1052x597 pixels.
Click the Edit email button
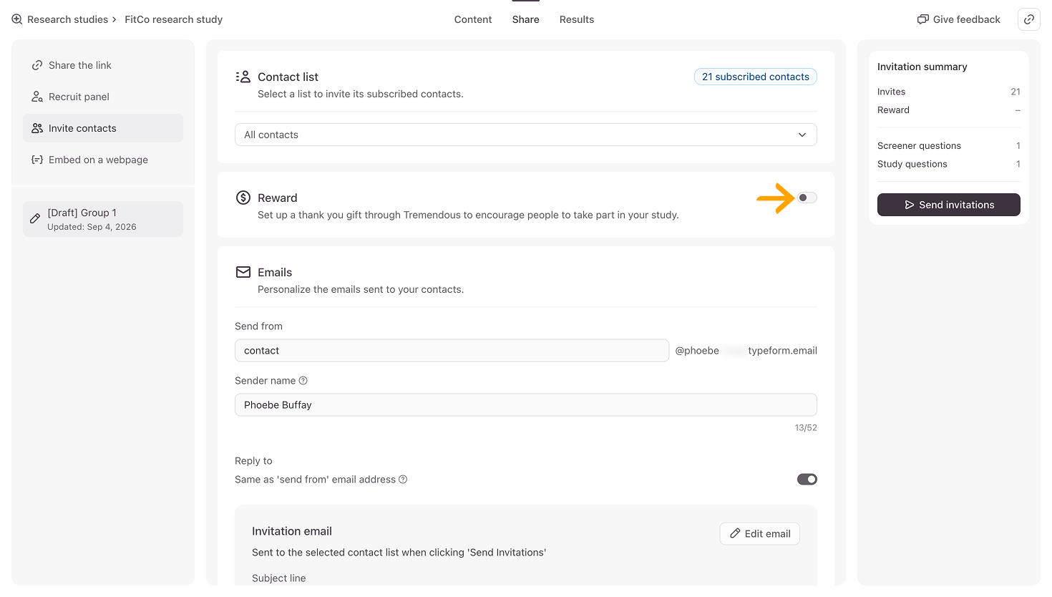click(760, 533)
